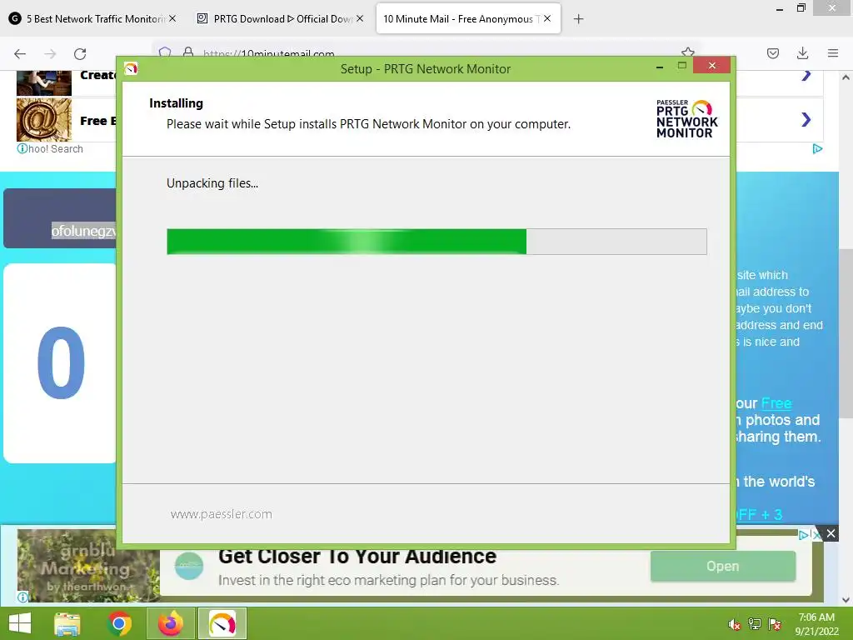Viewport: 853px width, 640px height.
Task: Click the Open button in bottom ad
Action: (722, 566)
